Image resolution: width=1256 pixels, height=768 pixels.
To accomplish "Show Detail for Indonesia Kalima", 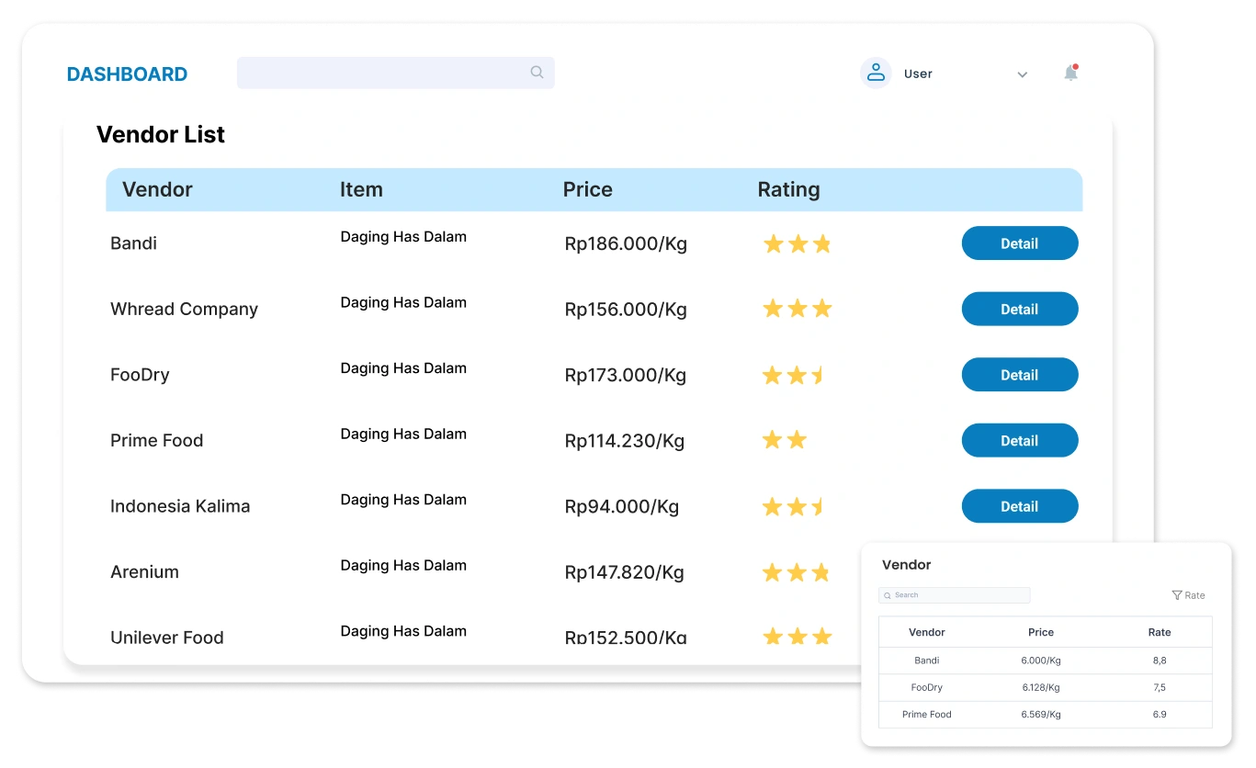I will [1019, 506].
